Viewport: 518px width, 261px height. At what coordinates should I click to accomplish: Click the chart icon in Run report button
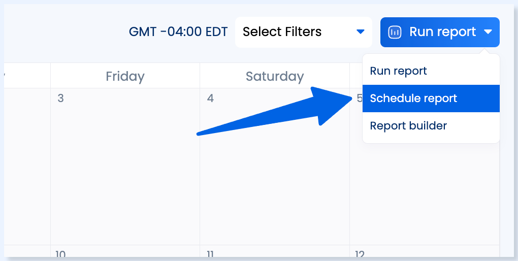tap(395, 32)
